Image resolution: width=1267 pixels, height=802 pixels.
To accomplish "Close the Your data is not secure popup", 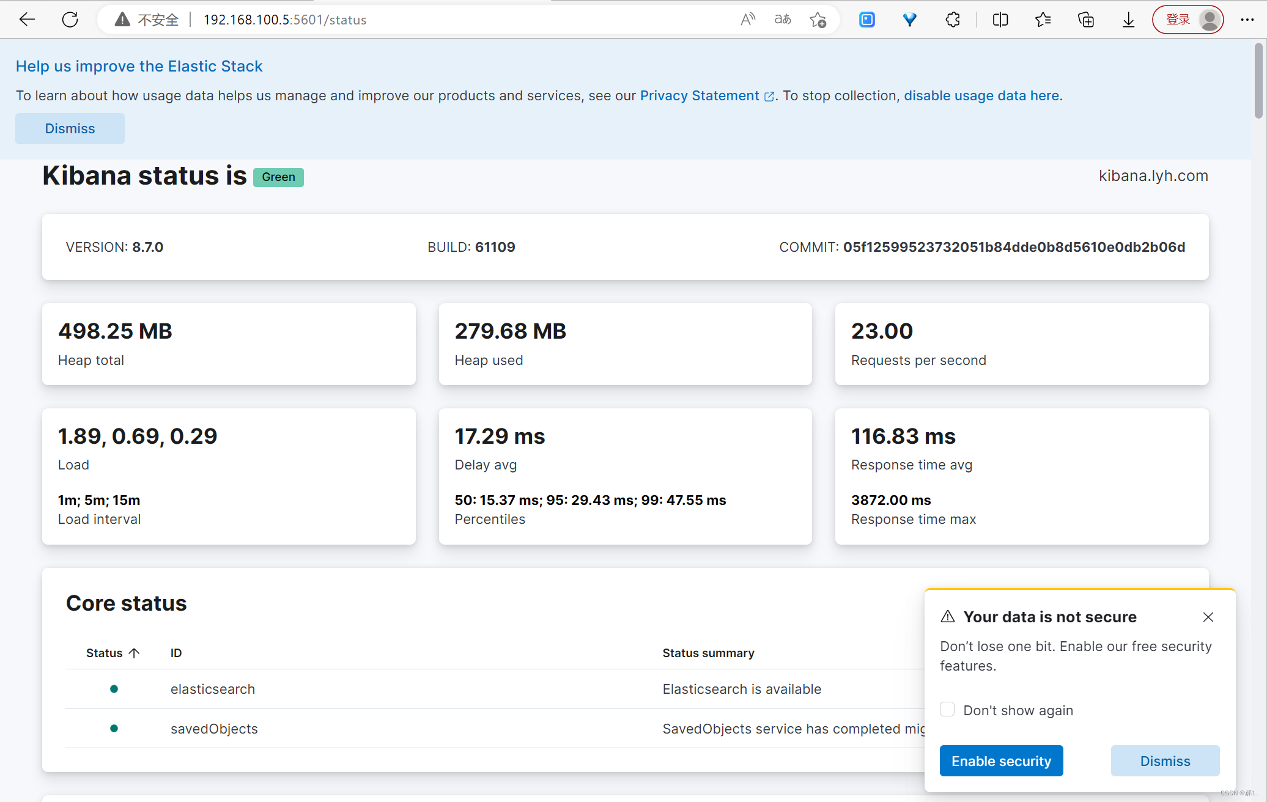I will pos(1208,617).
